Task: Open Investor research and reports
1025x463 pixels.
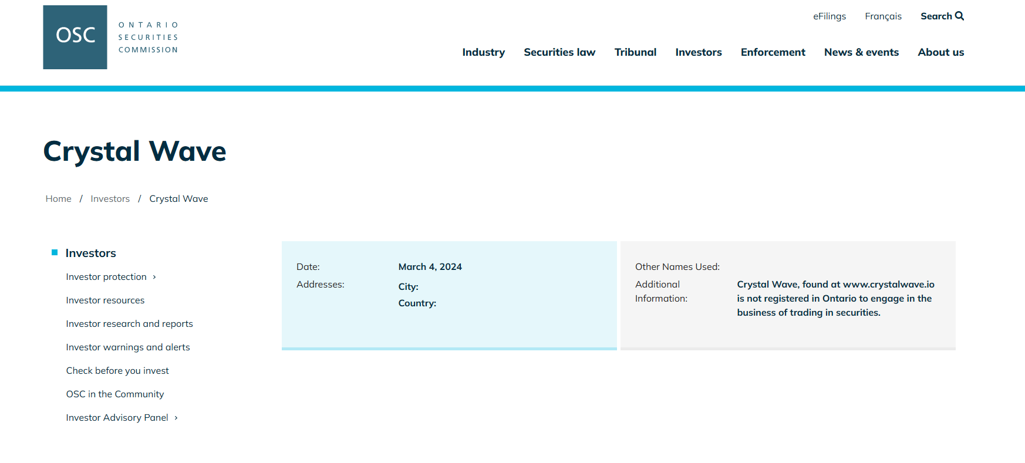Action: tap(129, 324)
